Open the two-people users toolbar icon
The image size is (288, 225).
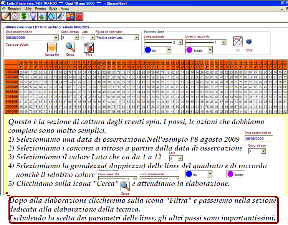click(70, 17)
